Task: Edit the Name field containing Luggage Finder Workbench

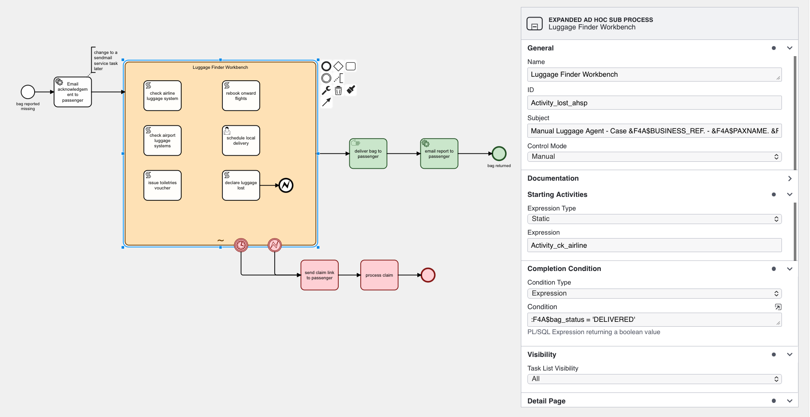Action: pos(654,74)
